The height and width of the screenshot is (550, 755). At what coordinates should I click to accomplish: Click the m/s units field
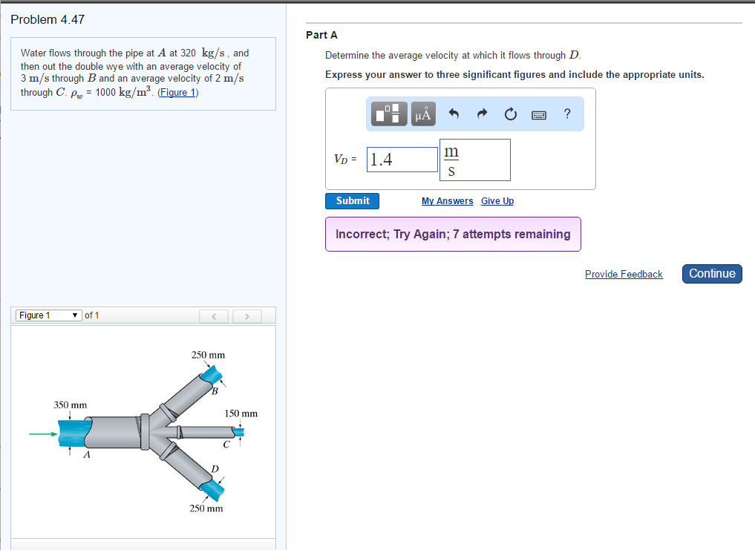[474, 159]
